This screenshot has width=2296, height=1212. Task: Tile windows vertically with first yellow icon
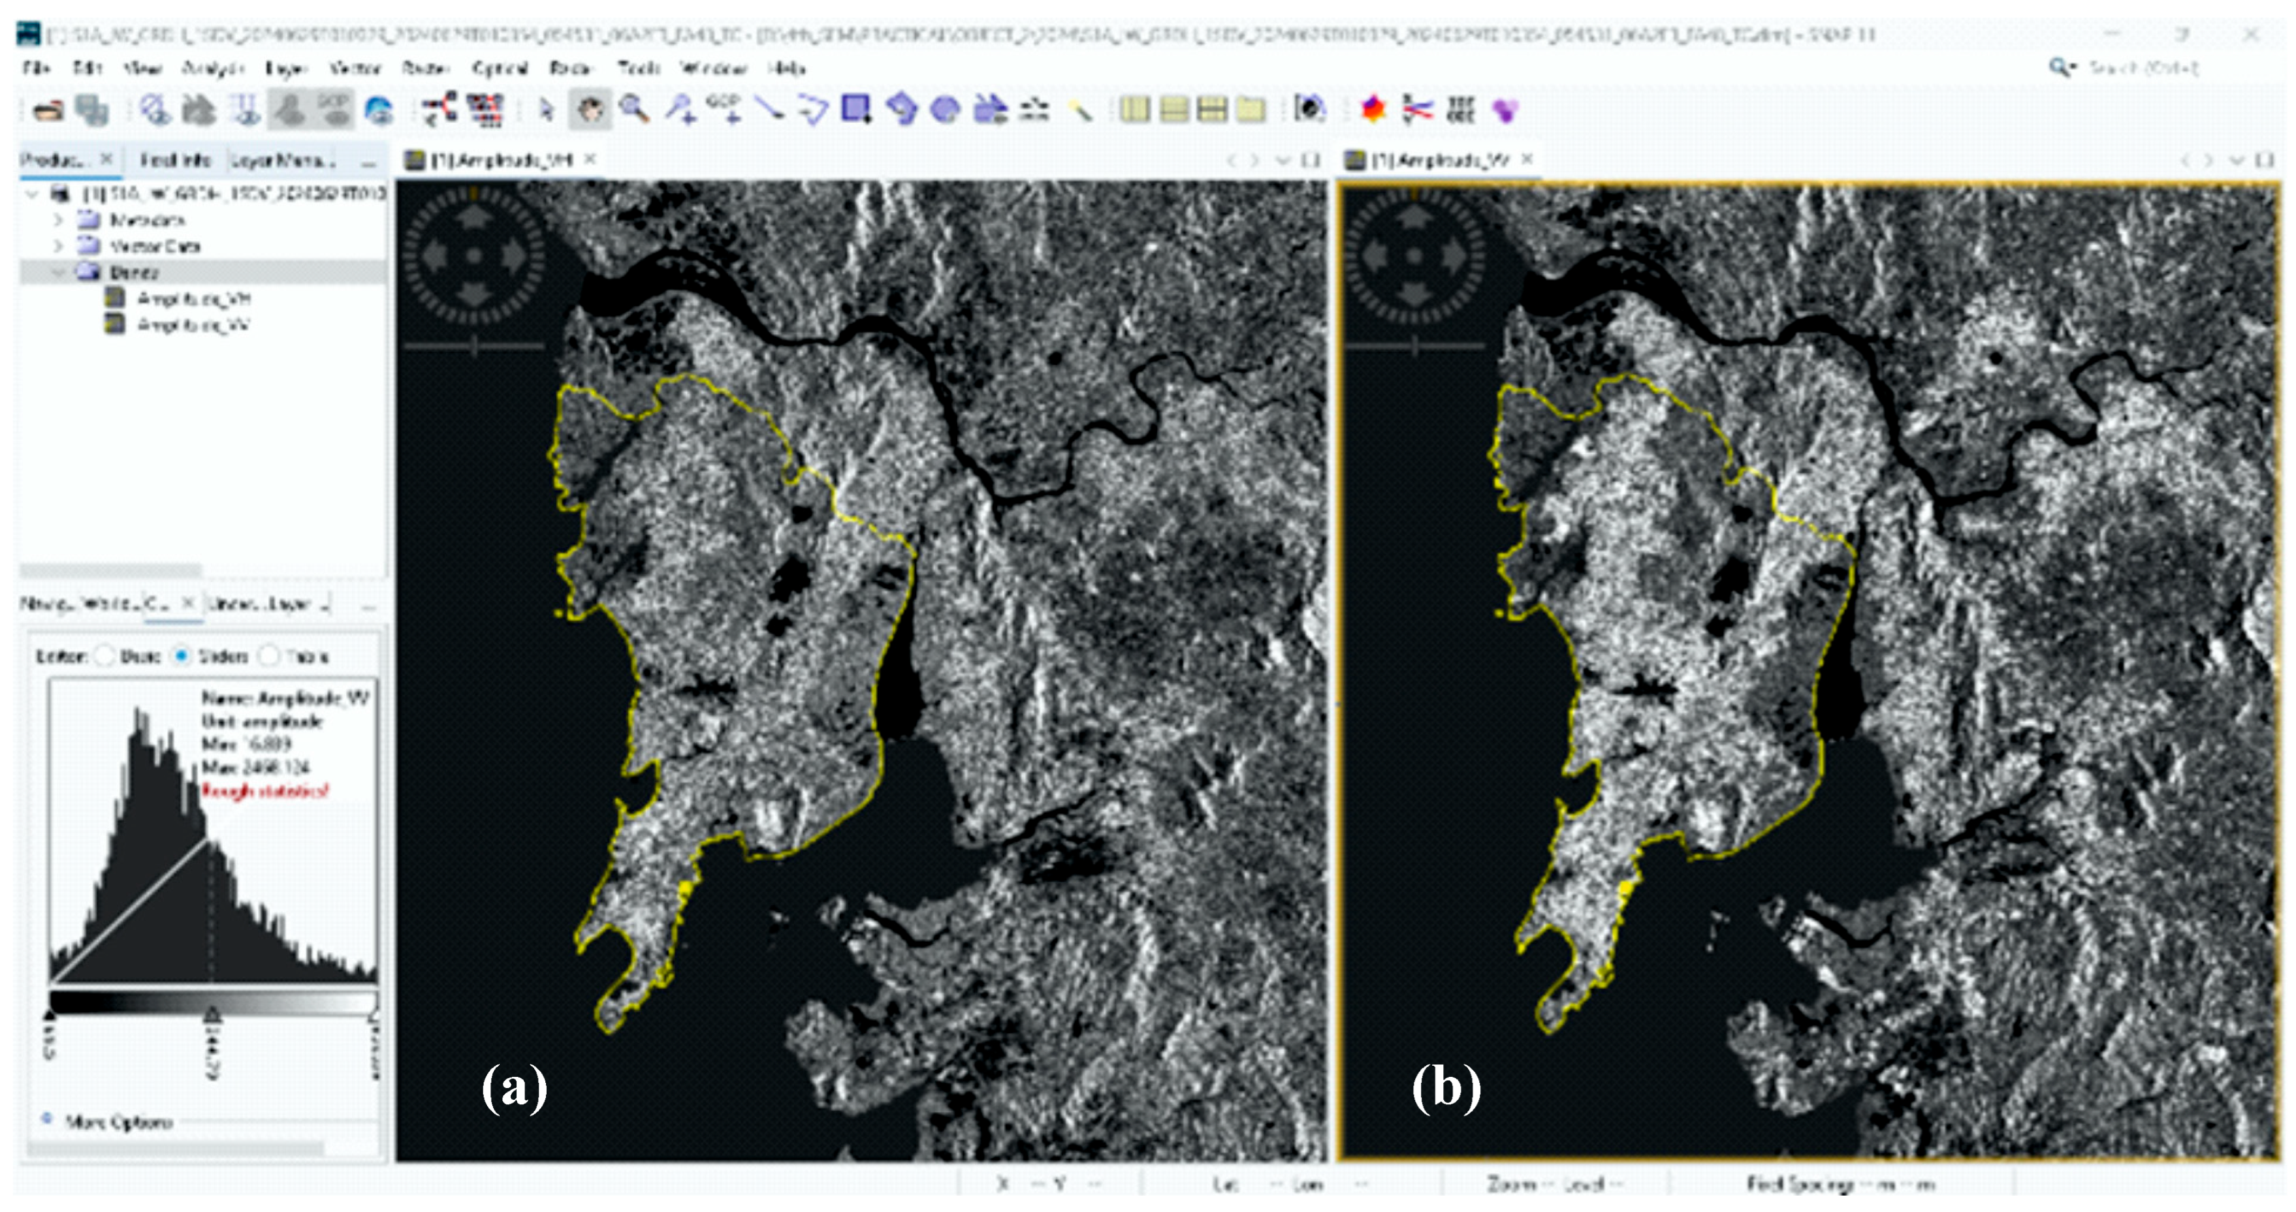point(1135,110)
